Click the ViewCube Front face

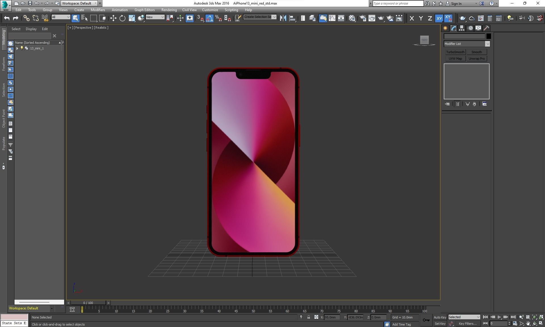pyautogui.click(x=424, y=40)
